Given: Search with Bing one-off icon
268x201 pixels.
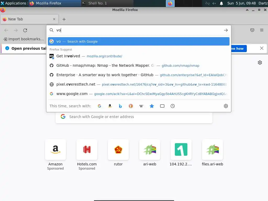Looking at the screenshot, I should coord(120,106).
